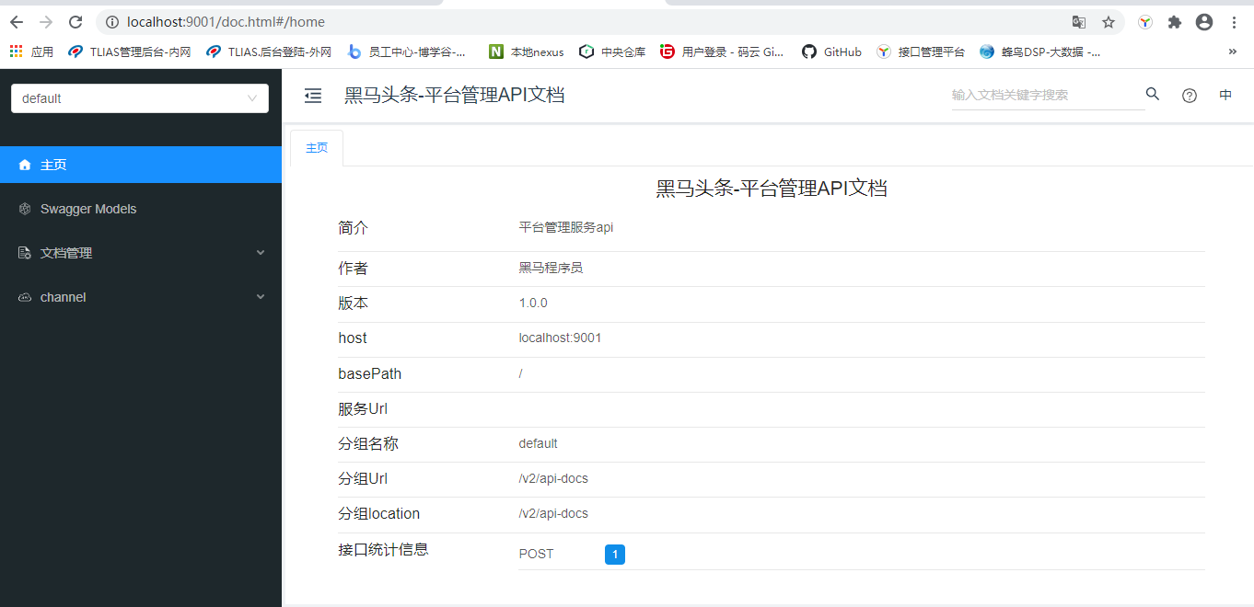Open the Chrome three-dot menu
The height and width of the screenshot is (607, 1254).
(x=1234, y=22)
